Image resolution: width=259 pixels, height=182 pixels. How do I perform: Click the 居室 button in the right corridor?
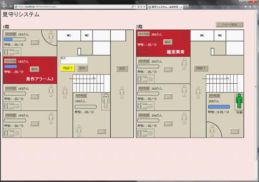pyautogui.click(x=122, y=69)
